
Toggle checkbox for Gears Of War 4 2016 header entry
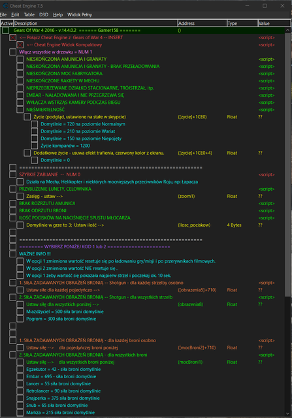(6, 31)
